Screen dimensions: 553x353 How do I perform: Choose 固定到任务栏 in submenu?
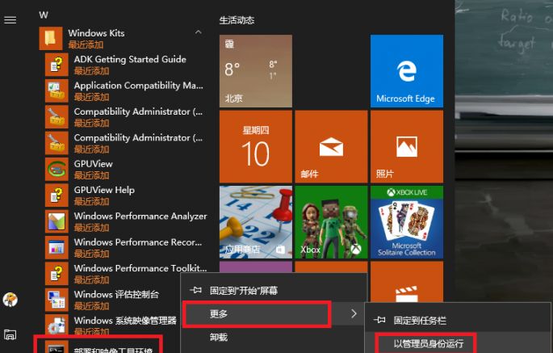[458, 320]
